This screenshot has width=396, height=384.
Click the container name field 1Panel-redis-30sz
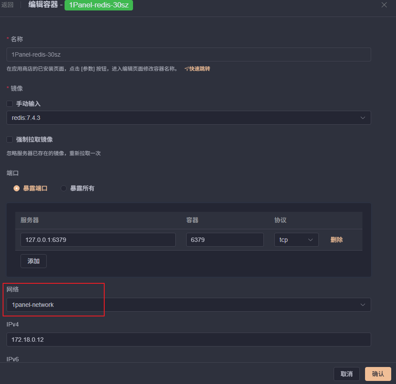coord(188,54)
